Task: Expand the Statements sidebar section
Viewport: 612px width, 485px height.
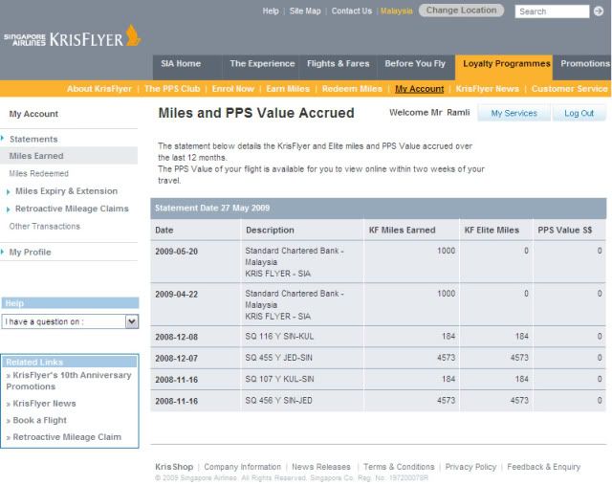Action: (33, 139)
